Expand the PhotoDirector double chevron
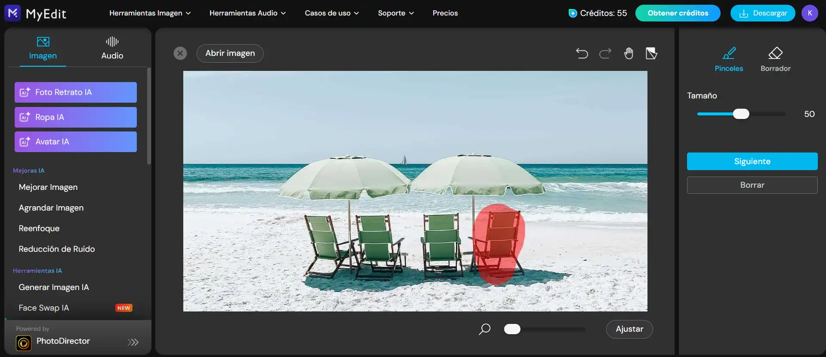Viewport: 826px width, 357px height. click(133, 342)
